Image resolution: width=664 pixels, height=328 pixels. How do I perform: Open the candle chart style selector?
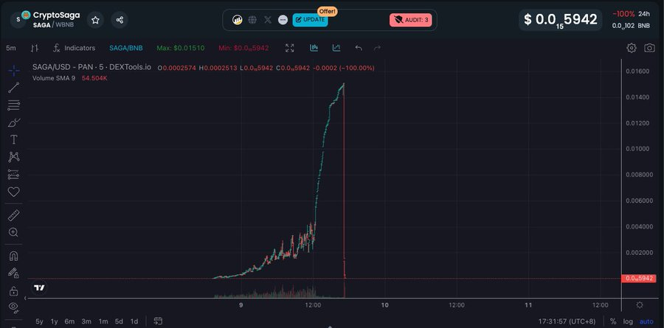[x=35, y=48]
